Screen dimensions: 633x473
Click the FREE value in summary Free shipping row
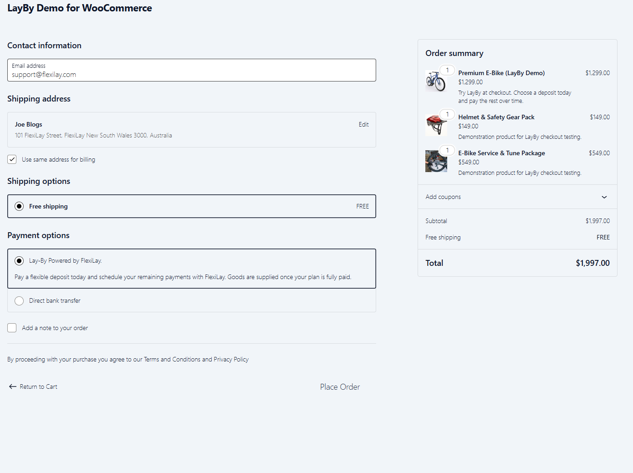tap(603, 237)
